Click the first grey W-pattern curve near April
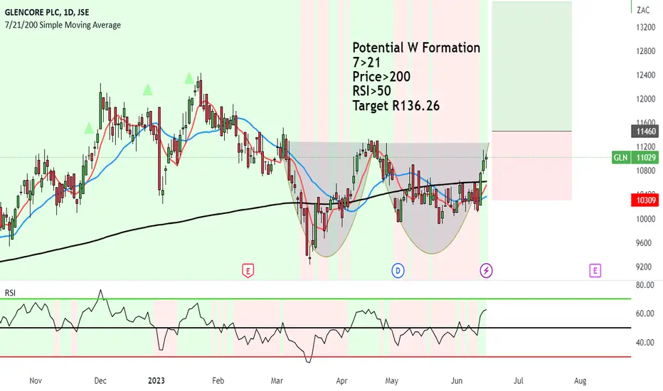Image resolution: width=663 pixels, height=391 pixels. coord(328,198)
